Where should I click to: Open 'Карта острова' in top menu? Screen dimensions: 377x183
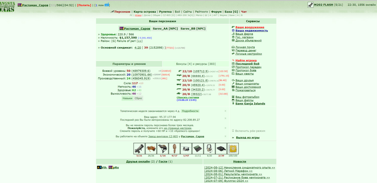(145, 12)
